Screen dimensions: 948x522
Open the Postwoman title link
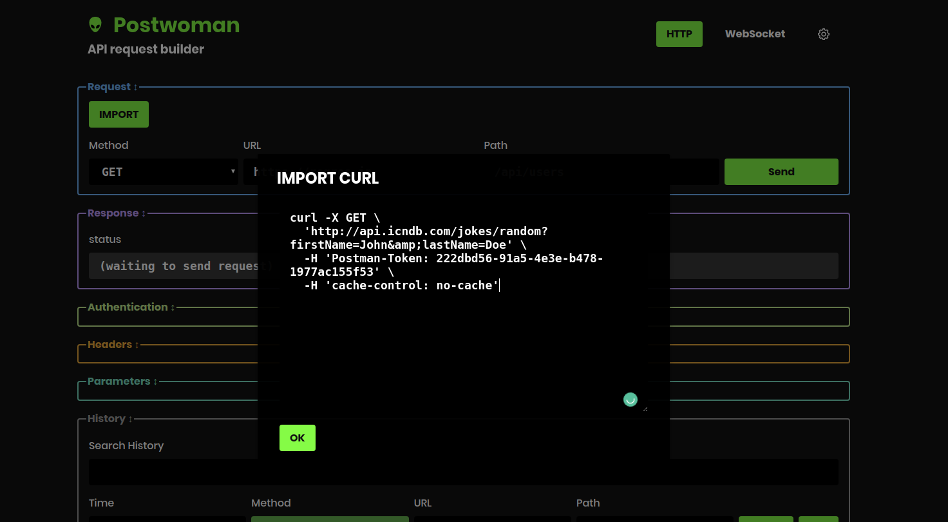coord(176,25)
